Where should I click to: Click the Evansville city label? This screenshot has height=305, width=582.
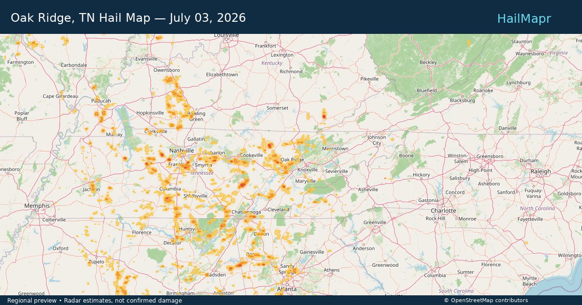[146, 59]
